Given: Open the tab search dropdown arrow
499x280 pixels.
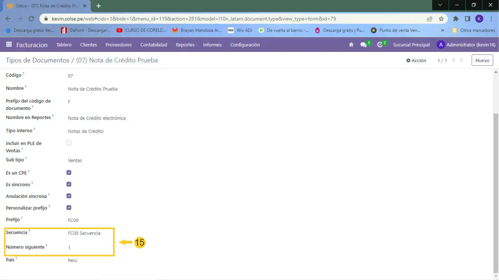Looking at the screenshot, I should tap(440, 5).
